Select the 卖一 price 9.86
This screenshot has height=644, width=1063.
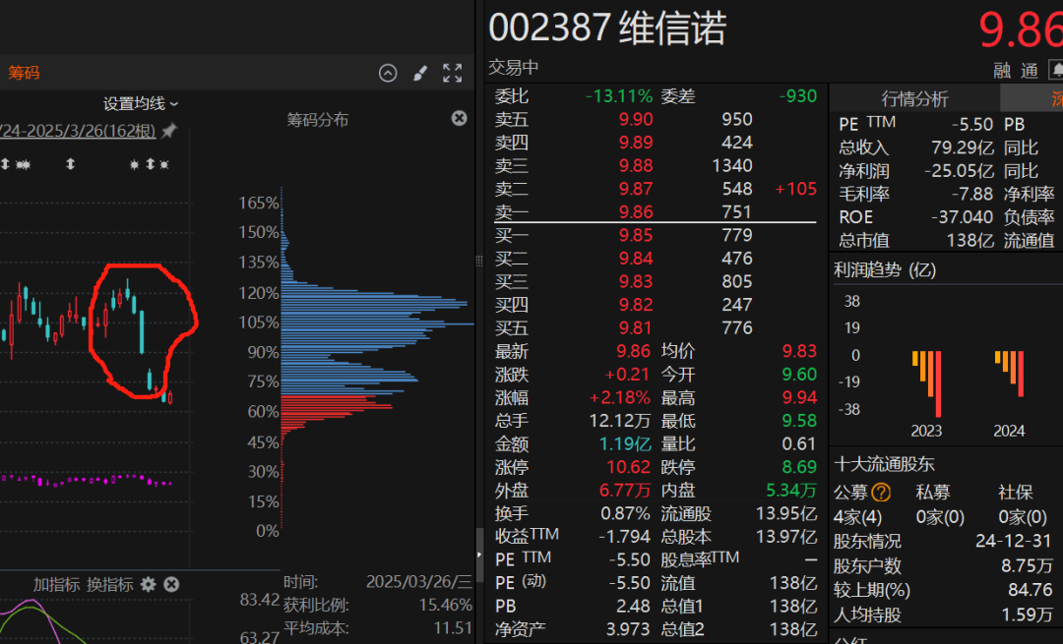(x=635, y=212)
